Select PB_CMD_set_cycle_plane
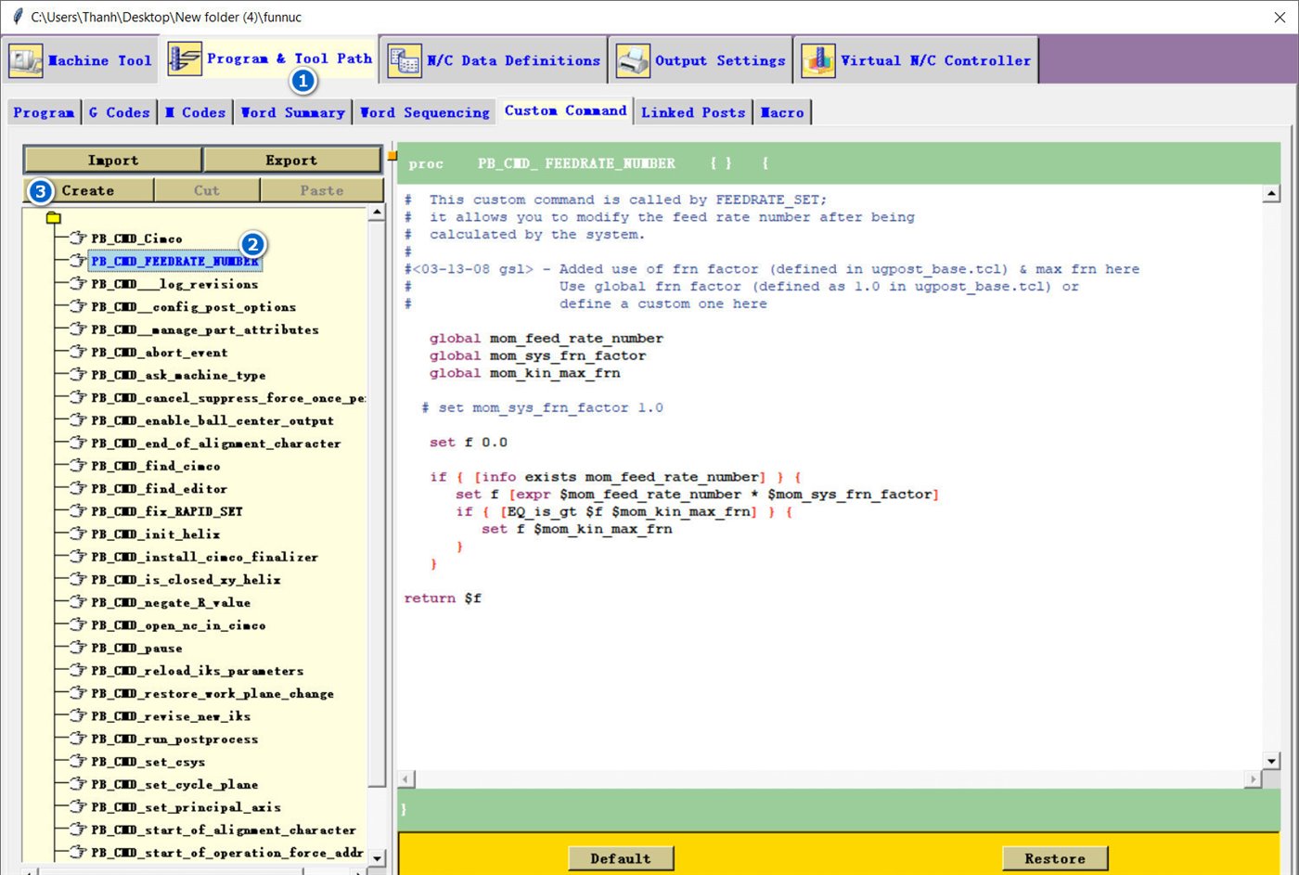1299x875 pixels. (x=174, y=784)
